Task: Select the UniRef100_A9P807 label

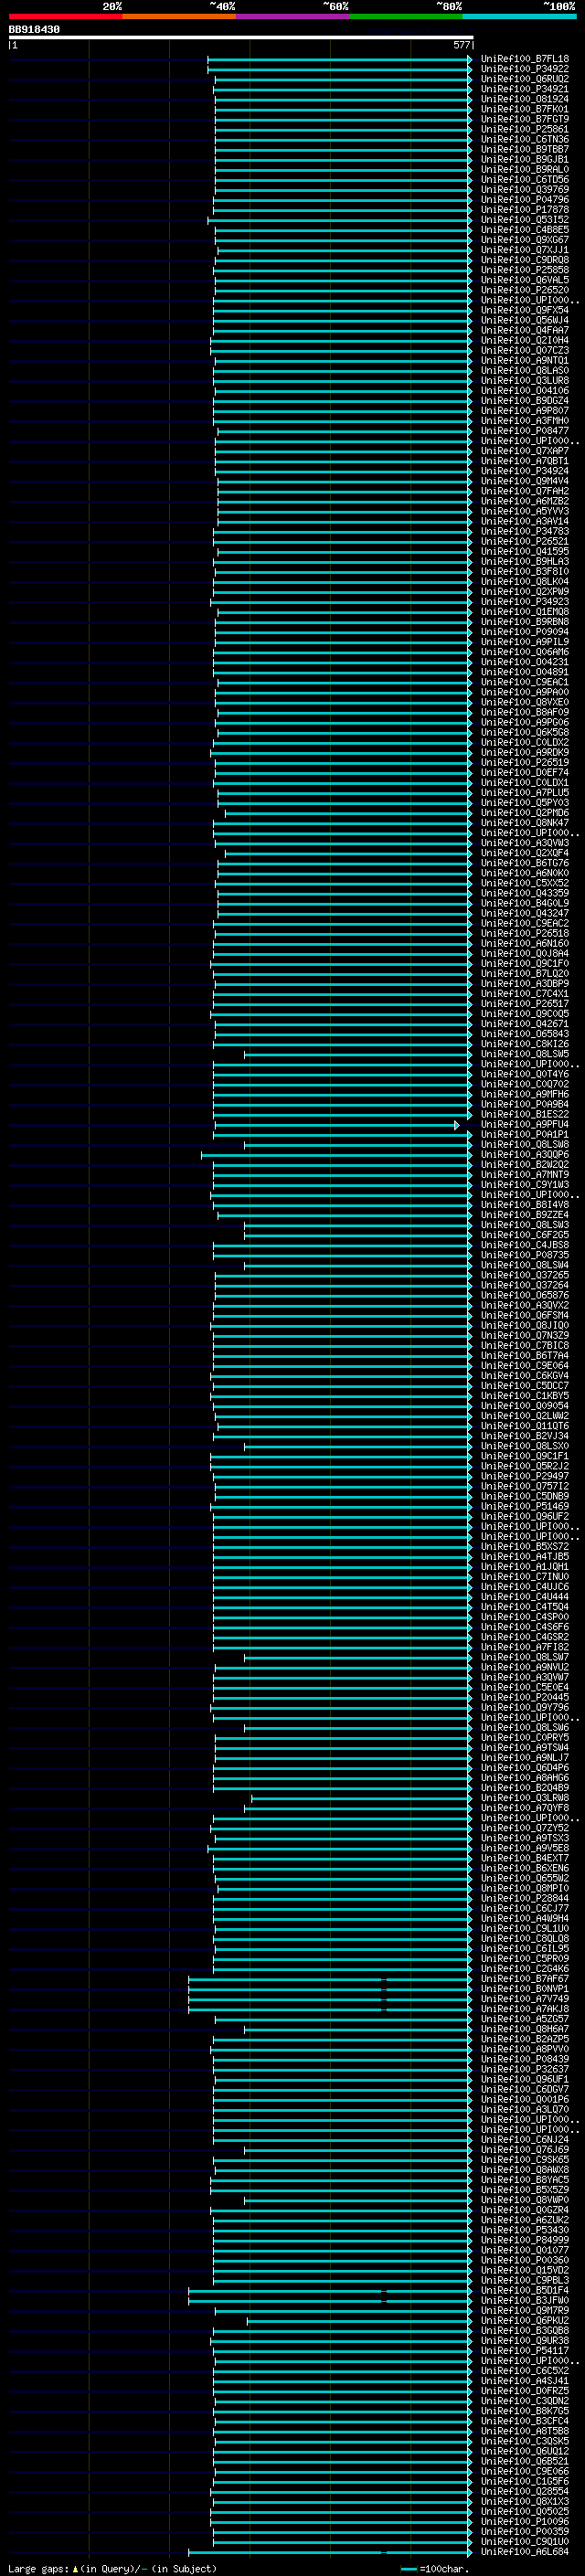Action: 524,411
